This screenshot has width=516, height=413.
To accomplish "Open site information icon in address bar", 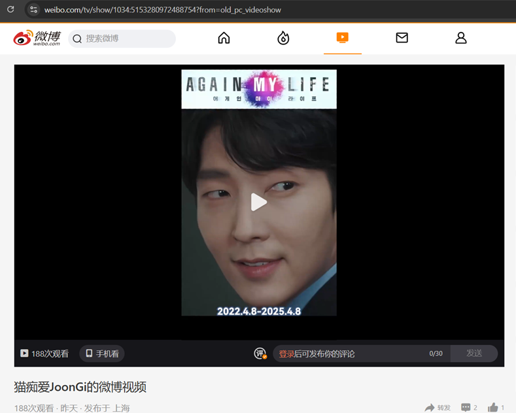I will point(33,10).
